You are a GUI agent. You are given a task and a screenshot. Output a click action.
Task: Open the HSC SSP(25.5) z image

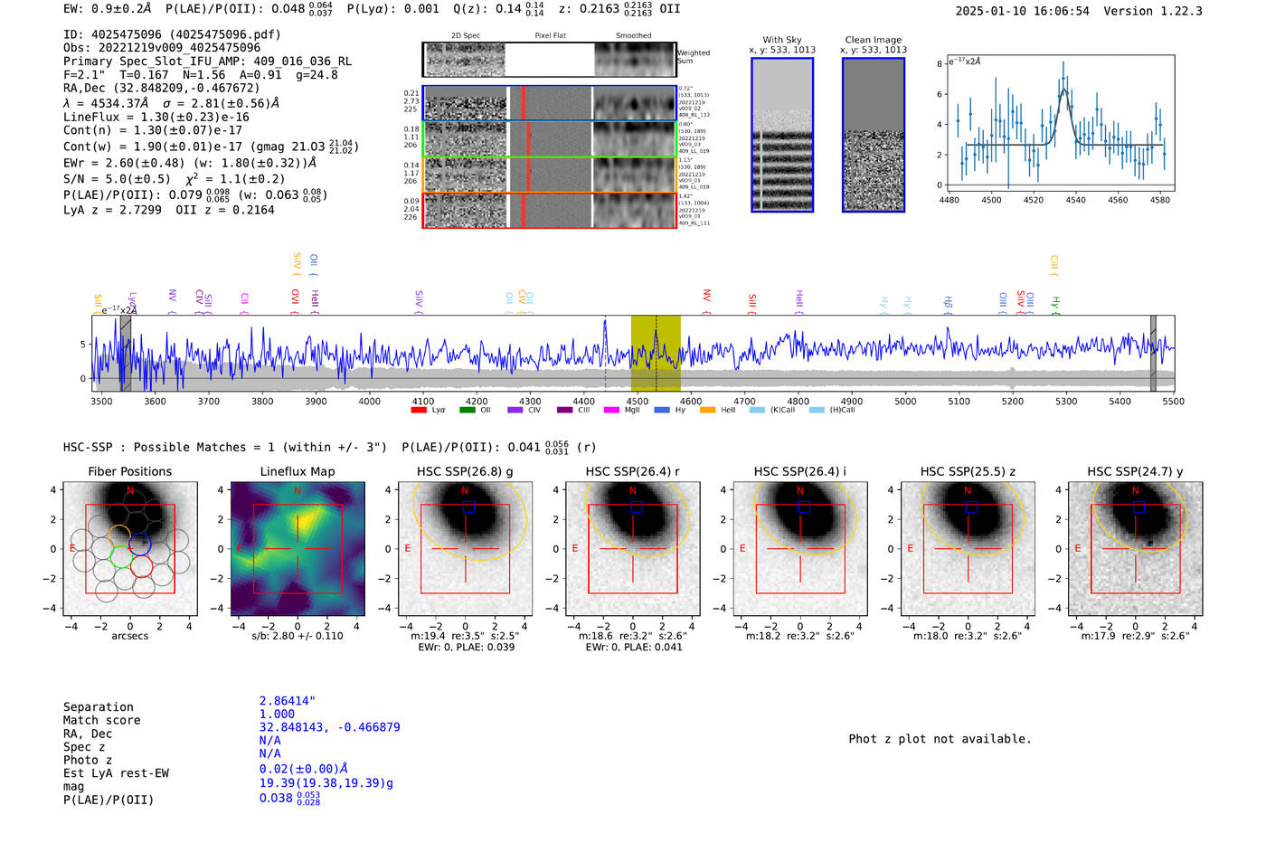click(968, 548)
